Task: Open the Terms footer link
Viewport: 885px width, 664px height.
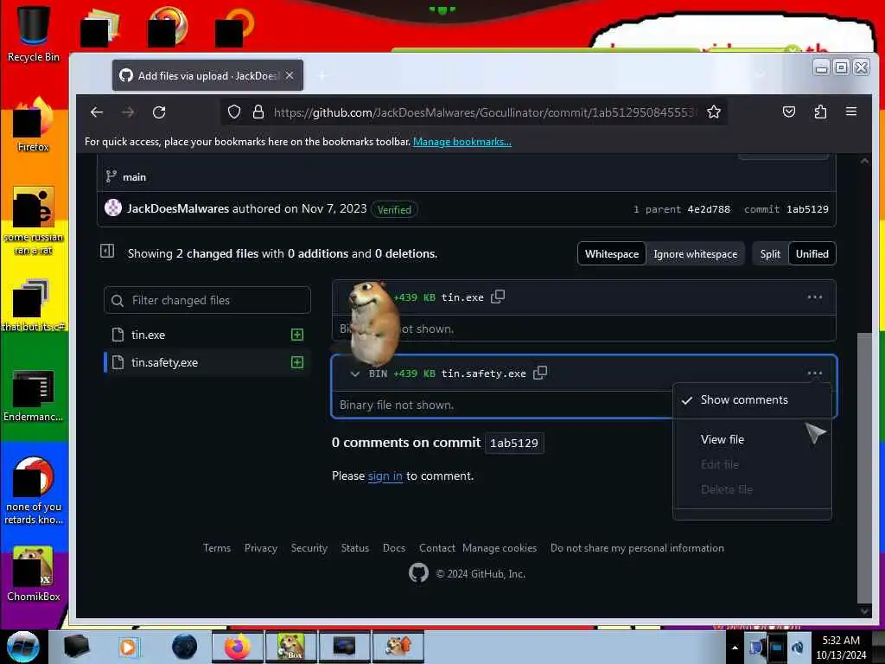Action: coord(217,547)
